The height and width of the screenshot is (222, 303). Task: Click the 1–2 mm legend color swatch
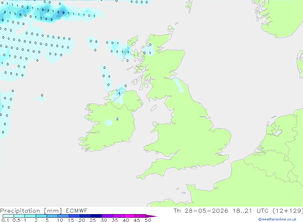point(30,216)
